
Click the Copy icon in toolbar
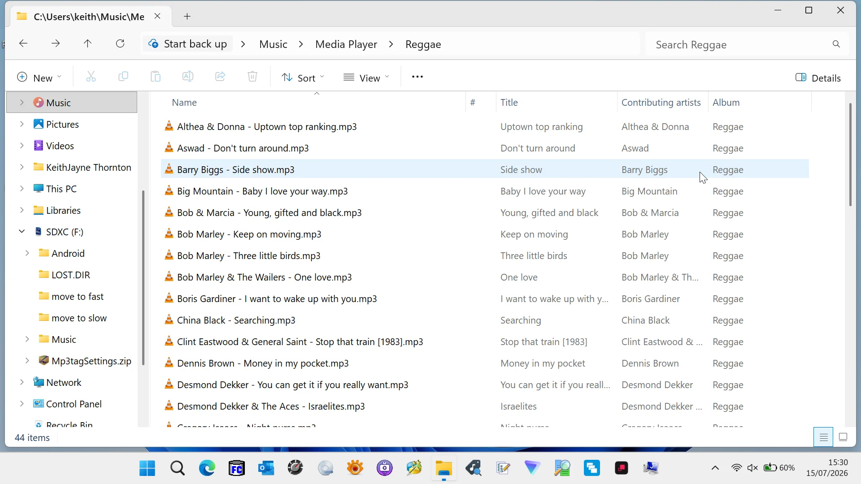tap(123, 77)
